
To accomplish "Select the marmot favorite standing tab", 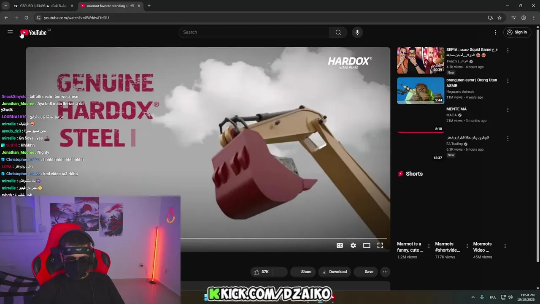I will coord(106,6).
